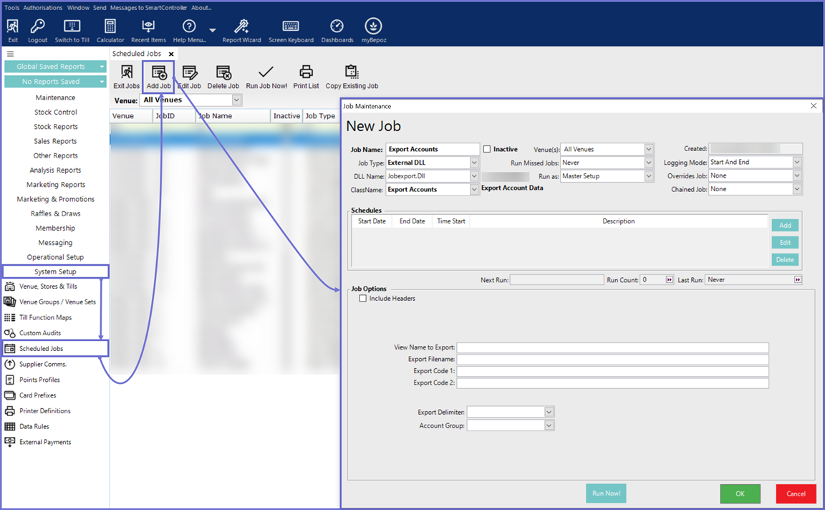Tick the Inactive checkbox

(487, 149)
